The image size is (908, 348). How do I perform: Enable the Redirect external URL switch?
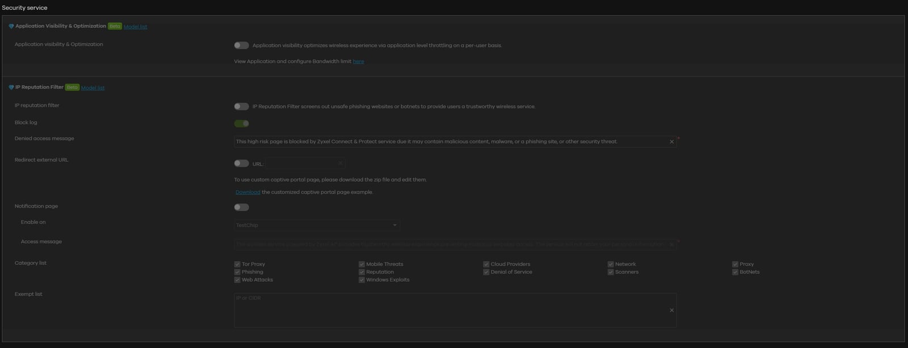coord(241,163)
